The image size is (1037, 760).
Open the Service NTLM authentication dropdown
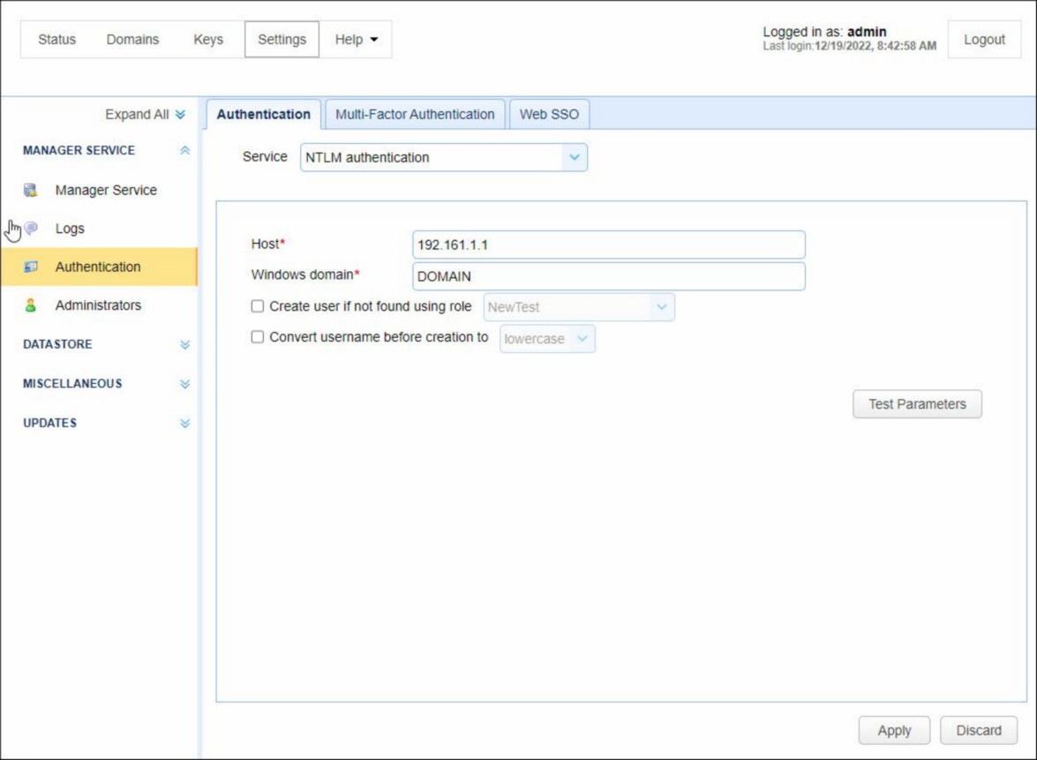[444, 157]
